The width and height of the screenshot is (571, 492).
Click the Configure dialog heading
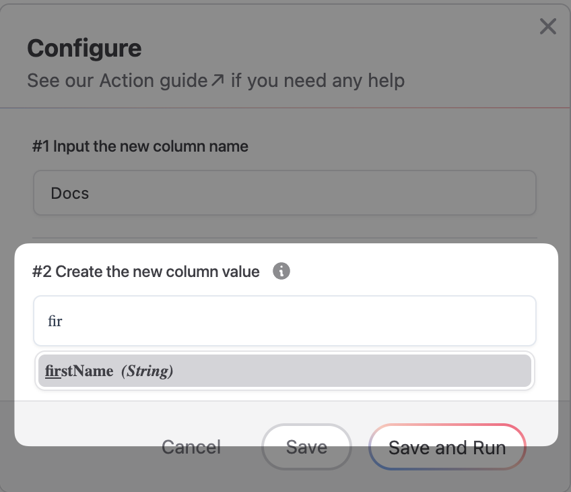click(84, 49)
